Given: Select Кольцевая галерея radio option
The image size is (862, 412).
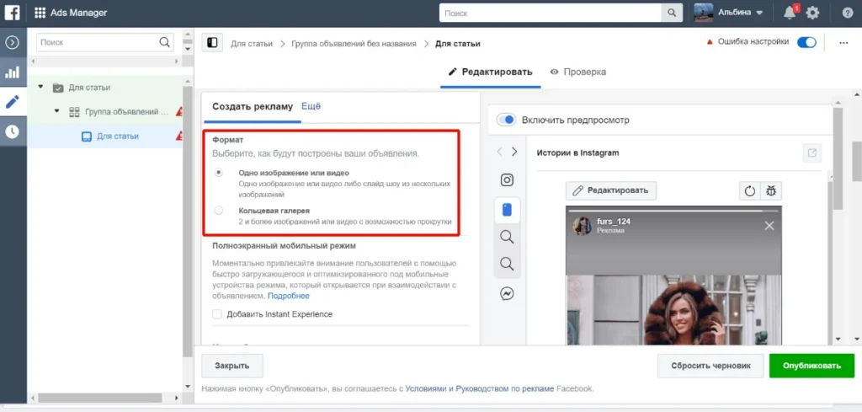Looking at the screenshot, I should pyautogui.click(x=219, y=210).
